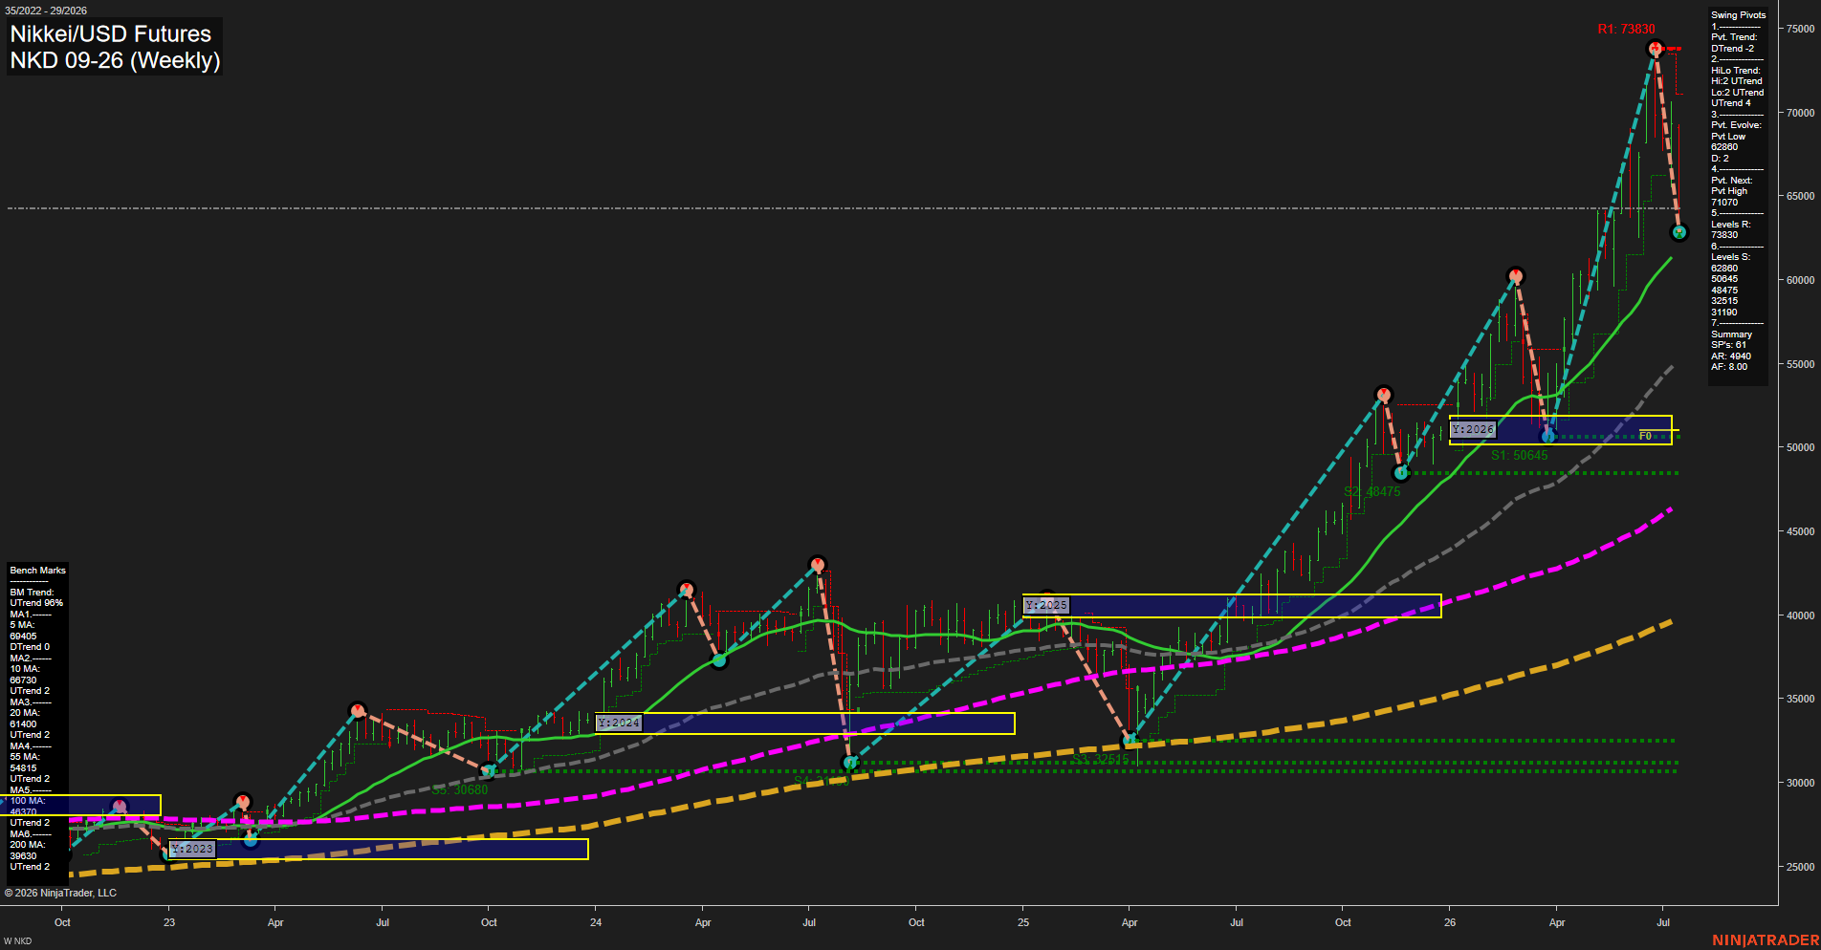
Task: Click AF: 8.00 in the Summary section
Action: [1729, 367]
